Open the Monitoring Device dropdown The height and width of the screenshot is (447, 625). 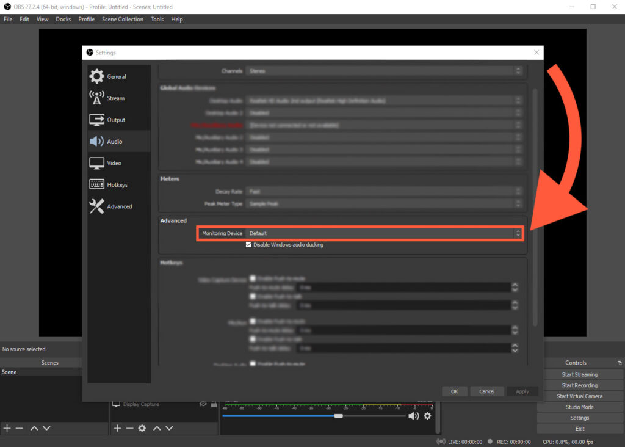[385, 233]
